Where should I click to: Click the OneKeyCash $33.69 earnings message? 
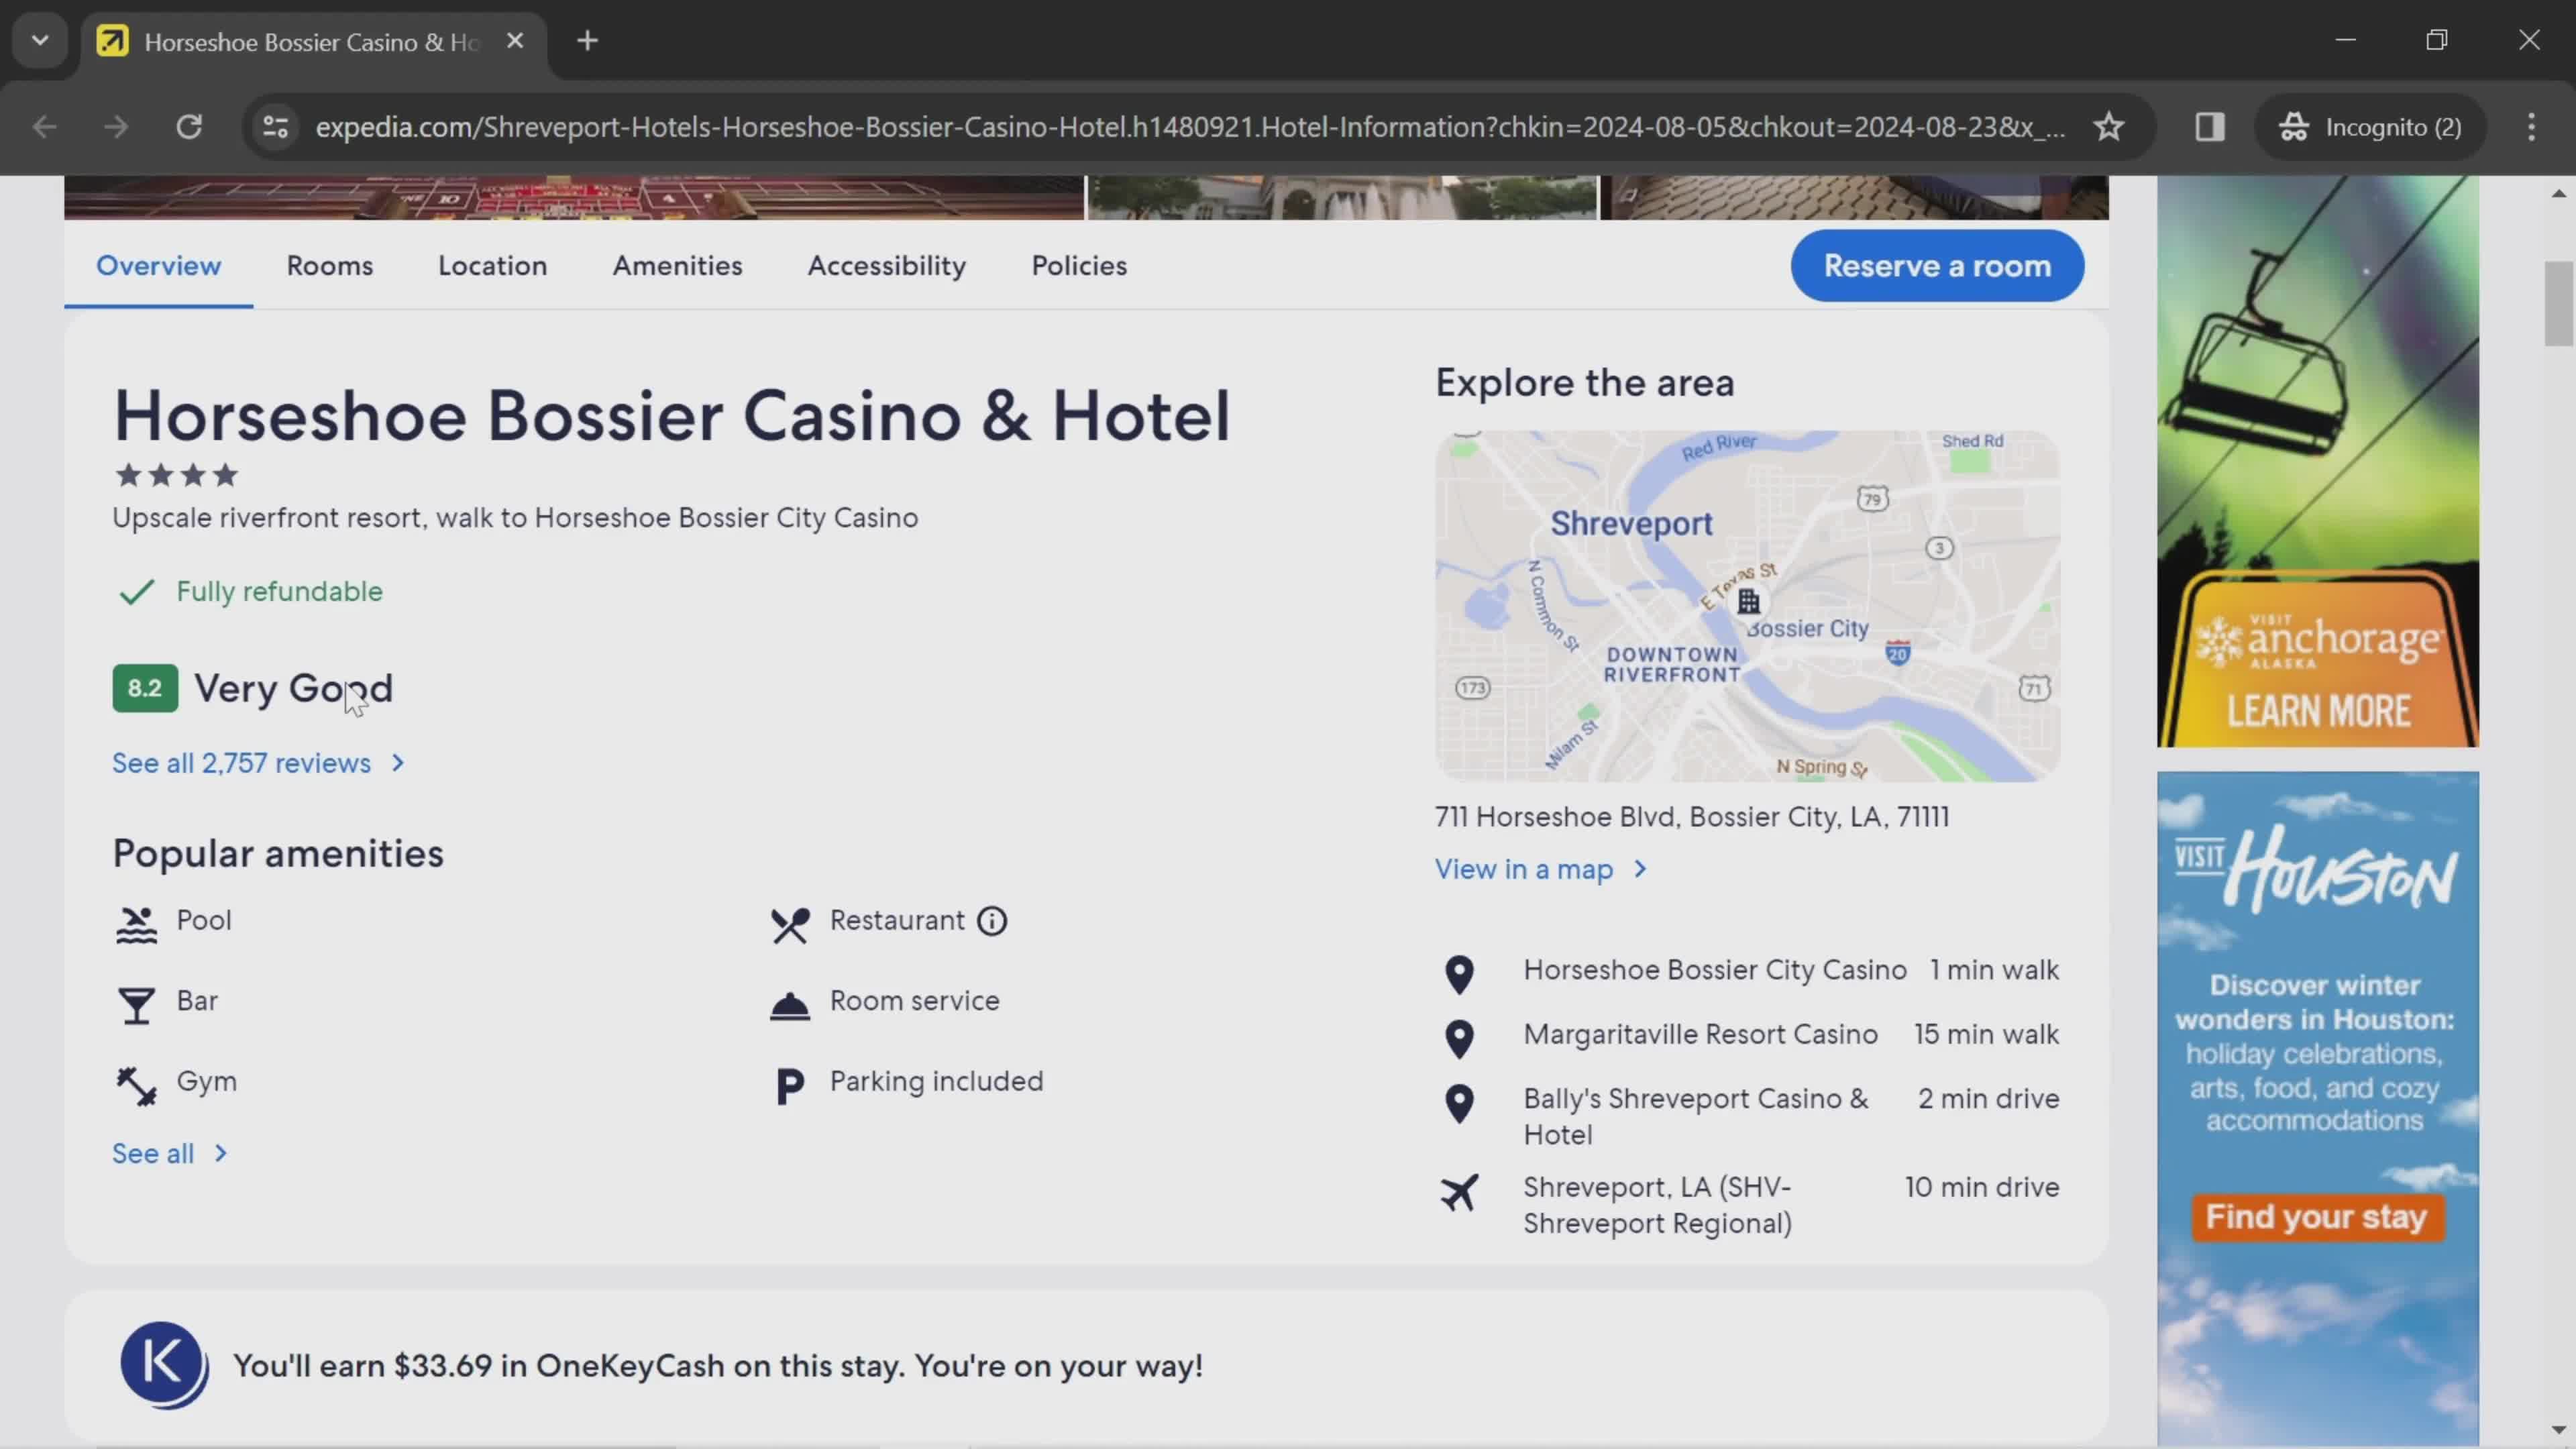point(718,1366)
